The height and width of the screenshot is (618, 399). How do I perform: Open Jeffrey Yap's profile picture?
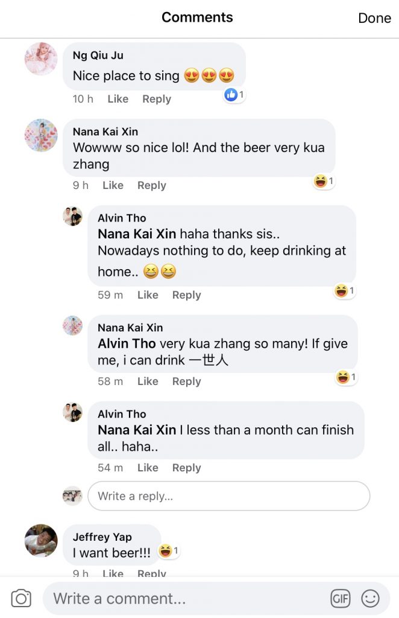(x=40, y=540)
